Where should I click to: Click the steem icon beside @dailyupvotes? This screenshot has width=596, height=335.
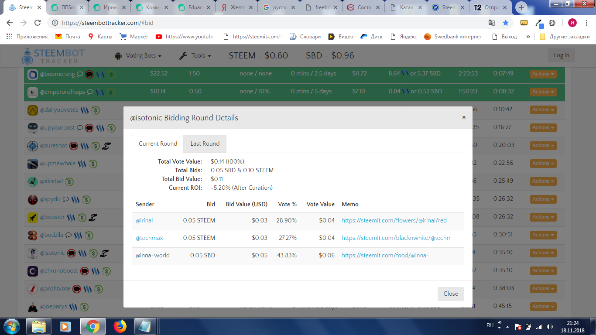click(x=84, y=110)
